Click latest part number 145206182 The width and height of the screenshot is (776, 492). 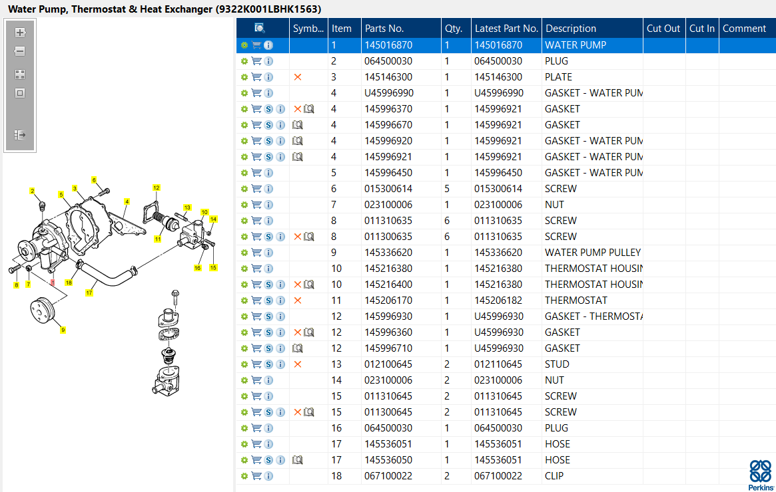click(x=498, y=301)
